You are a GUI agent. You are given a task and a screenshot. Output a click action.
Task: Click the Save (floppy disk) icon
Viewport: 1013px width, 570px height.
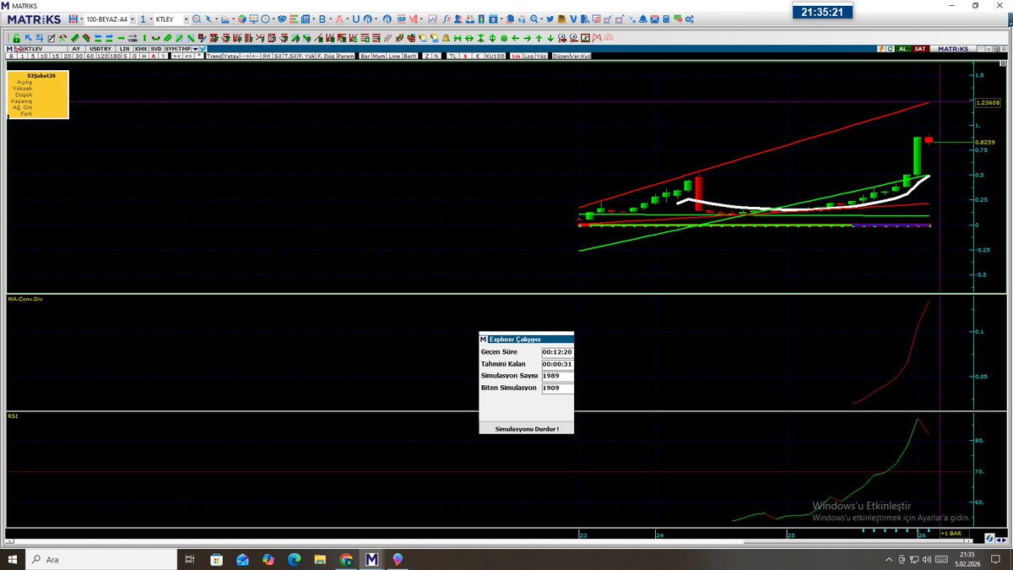pyautogui.click(x=74, y=19)
